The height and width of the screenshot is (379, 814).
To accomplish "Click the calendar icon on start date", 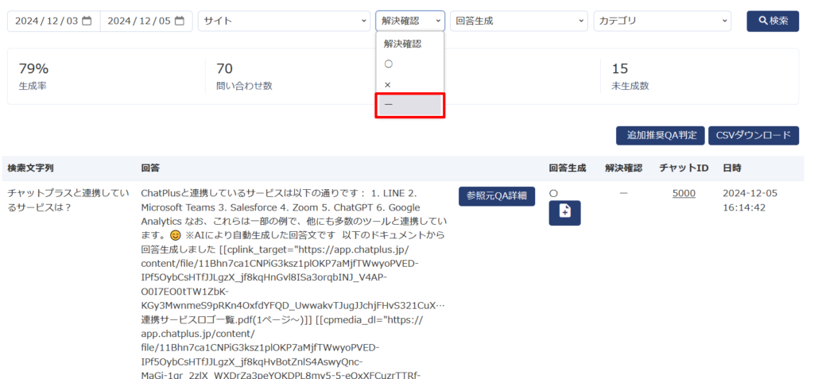I will 87,21.
